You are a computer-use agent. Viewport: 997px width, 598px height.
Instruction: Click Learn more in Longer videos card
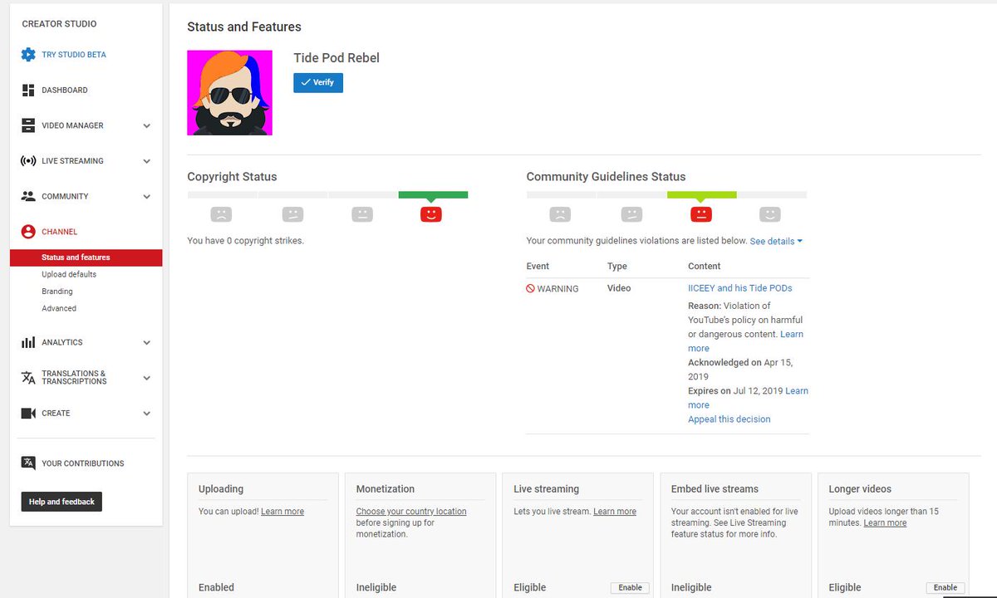[886, 523]
